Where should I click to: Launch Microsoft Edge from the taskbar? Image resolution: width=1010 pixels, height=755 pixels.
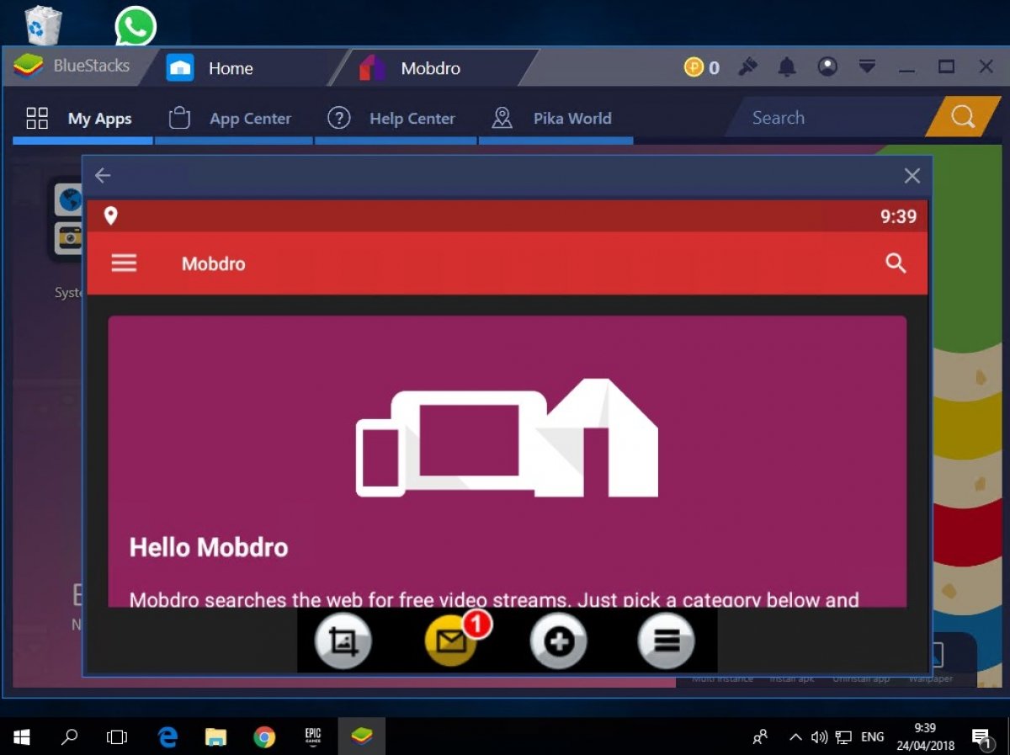point(168,737)
